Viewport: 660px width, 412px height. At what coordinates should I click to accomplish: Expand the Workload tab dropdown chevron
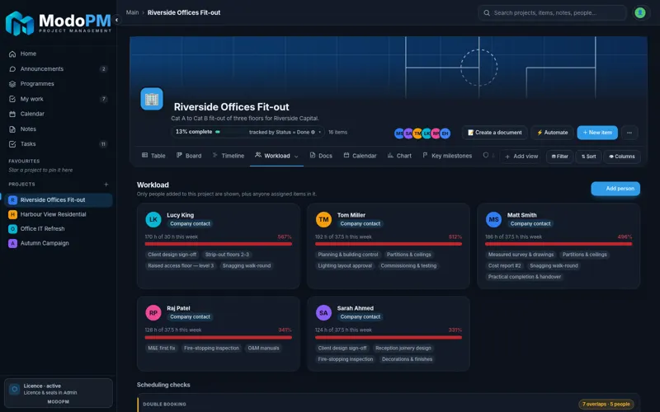click(x=296, y=156)
